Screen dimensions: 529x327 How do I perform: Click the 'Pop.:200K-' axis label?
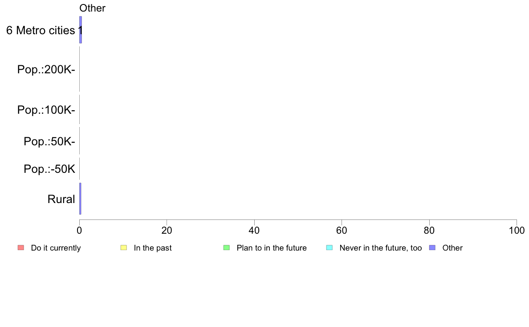coord(46,69)
